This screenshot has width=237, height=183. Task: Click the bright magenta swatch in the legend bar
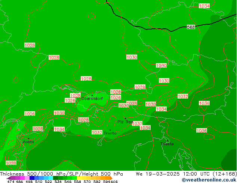tap(22, 178)
